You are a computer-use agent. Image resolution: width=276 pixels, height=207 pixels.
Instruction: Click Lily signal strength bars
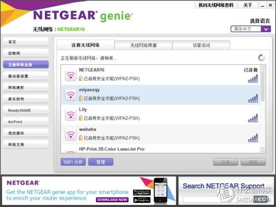tap(253, 118)
